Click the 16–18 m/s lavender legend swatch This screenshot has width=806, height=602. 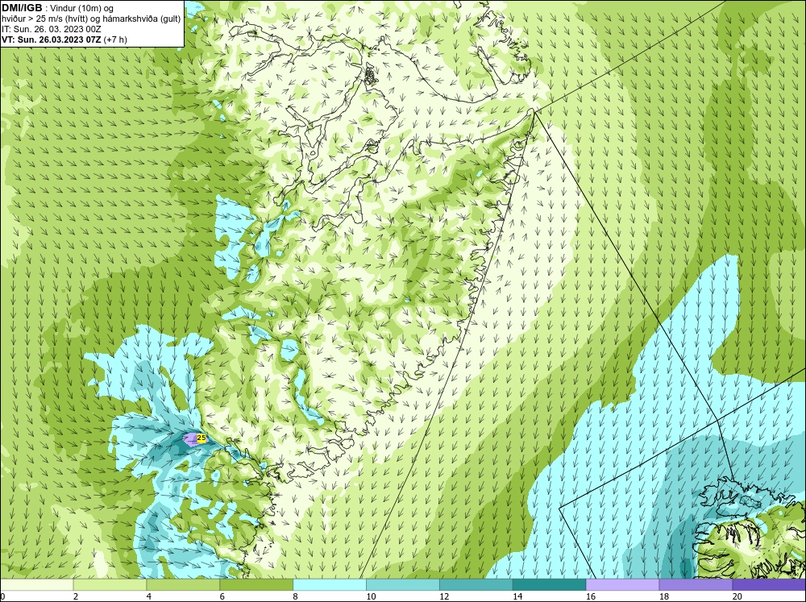point(622,585)
